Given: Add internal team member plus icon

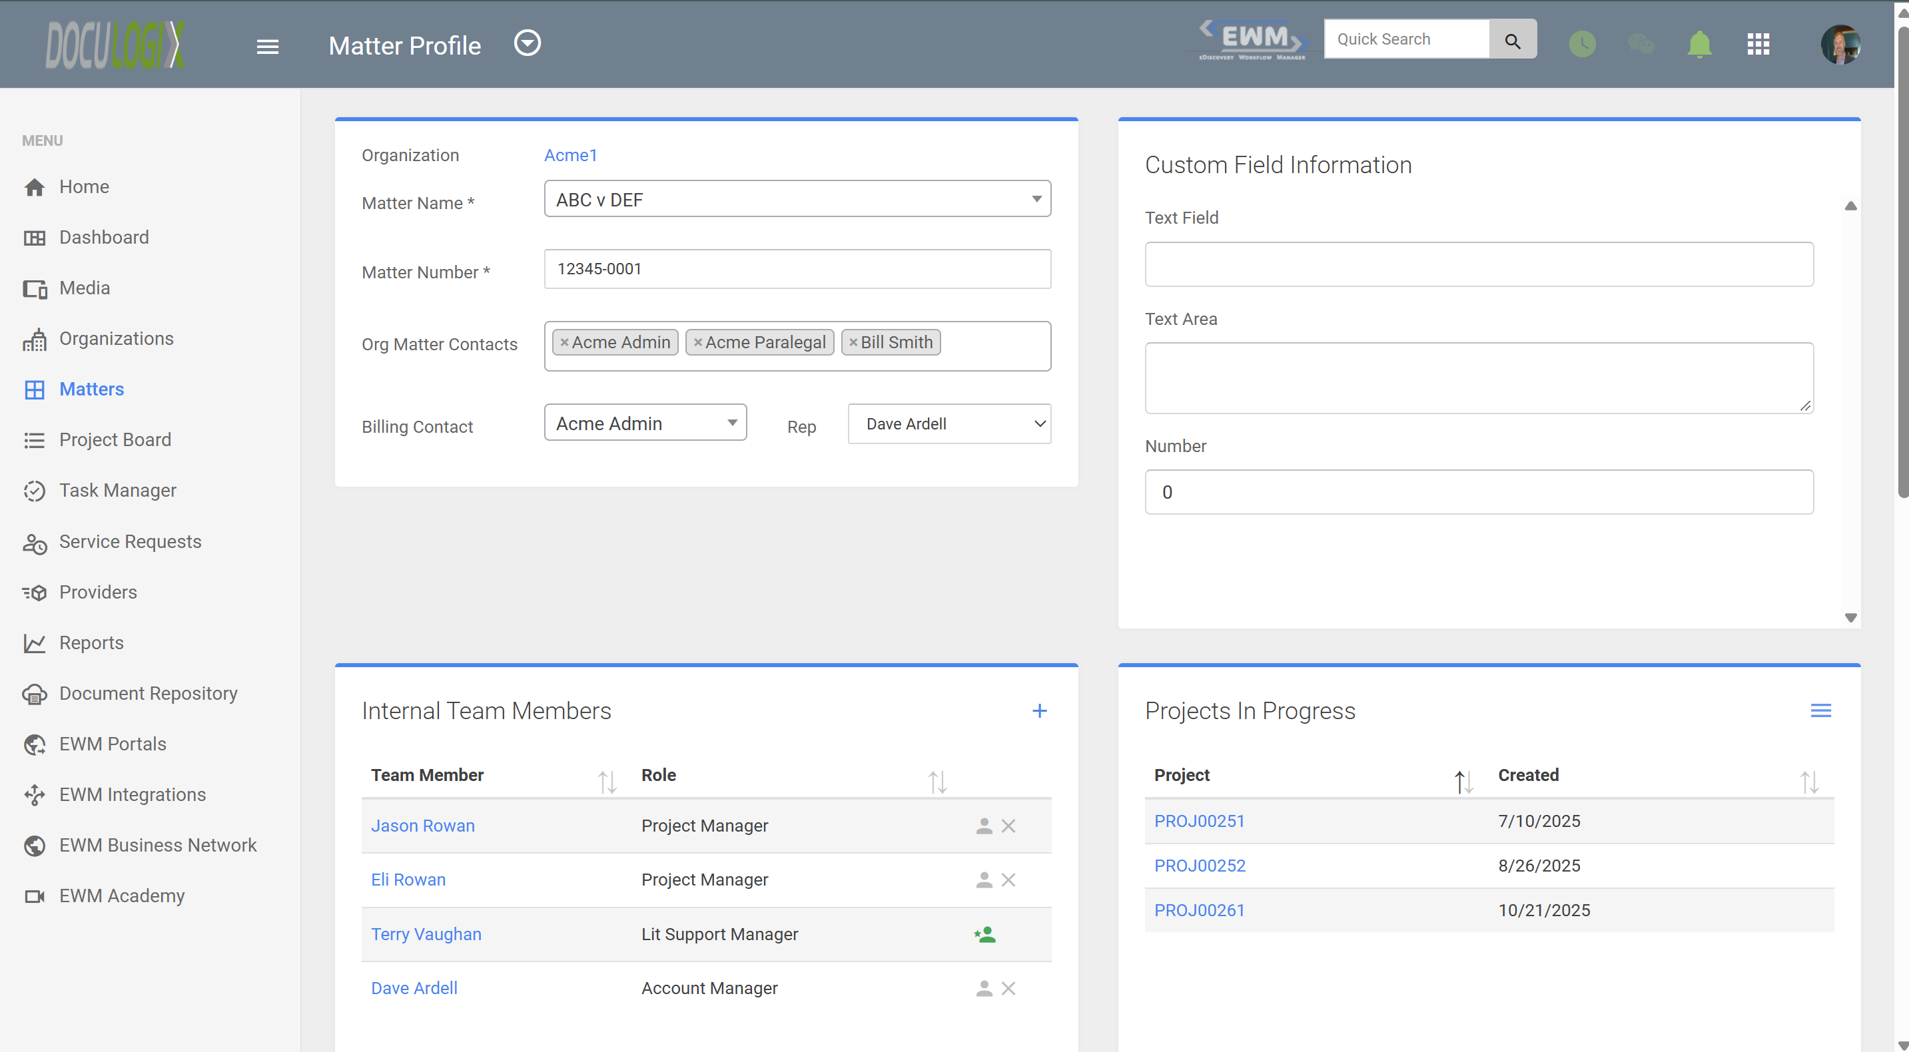Looking at the screenshot, I should (x=1039, y=711).
